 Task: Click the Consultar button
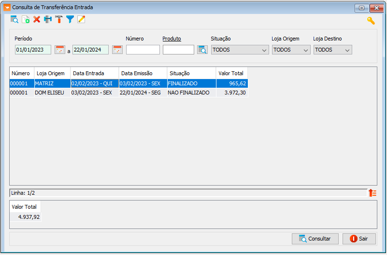click(315, 239)
